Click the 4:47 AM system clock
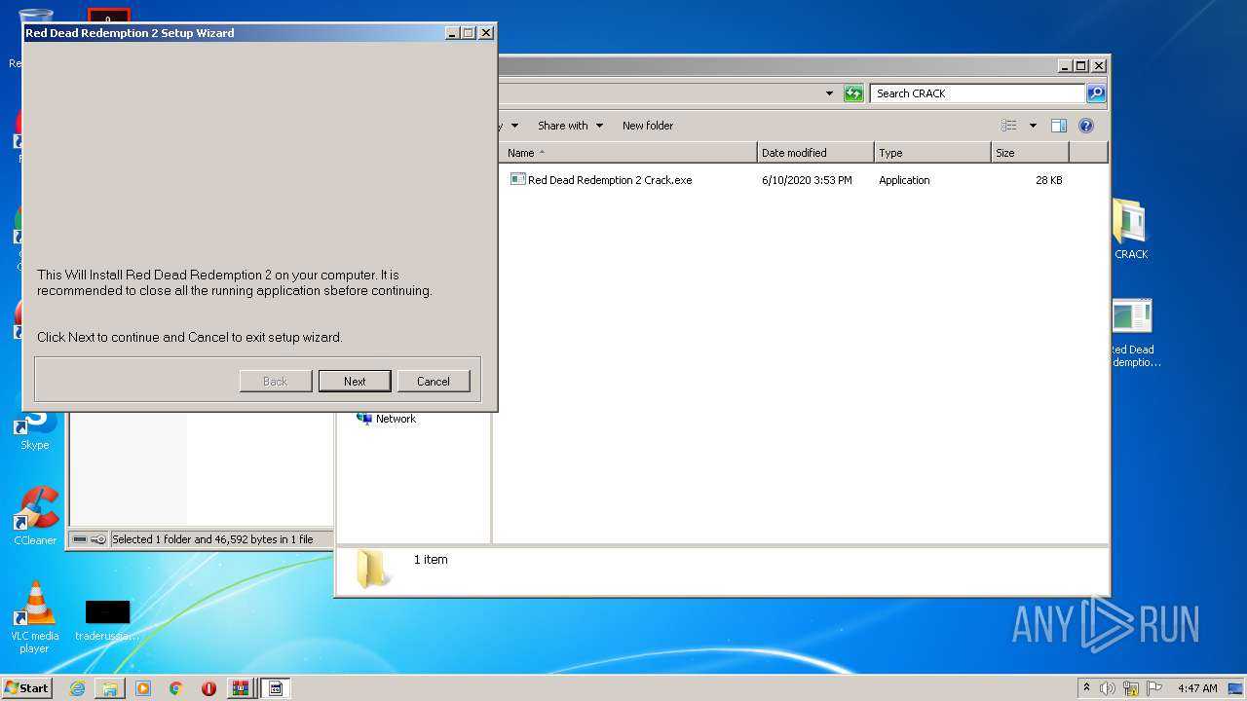The image size is (1247, 701). 1197,688
